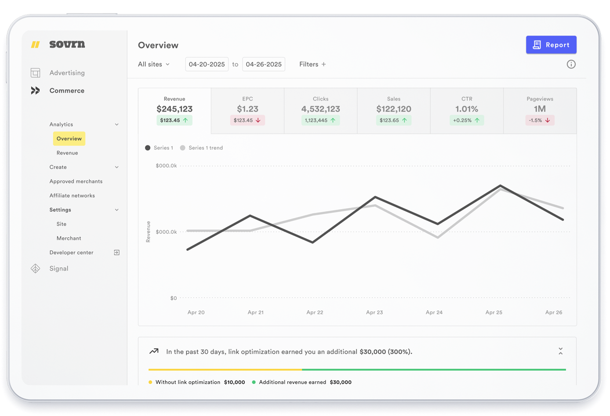610x416 pixels.
Task: Collapse the link optimization banner
Action: (x=560, y=351)
